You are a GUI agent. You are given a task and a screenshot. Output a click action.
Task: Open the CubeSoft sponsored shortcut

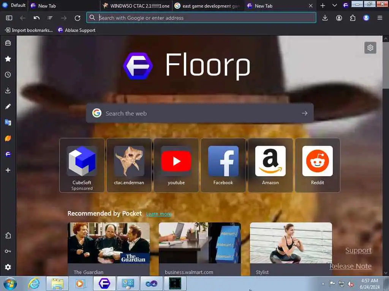[82, 165]
